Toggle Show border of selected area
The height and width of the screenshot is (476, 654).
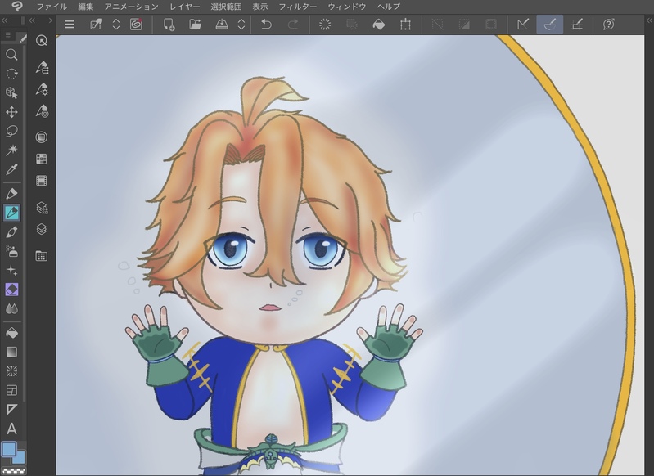491,25
